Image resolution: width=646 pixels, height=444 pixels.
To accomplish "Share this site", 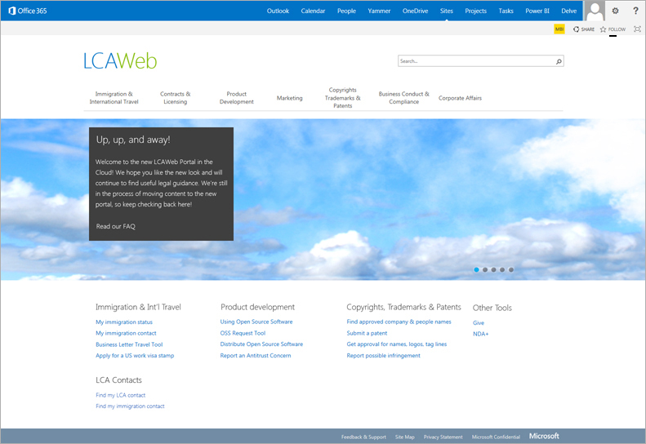I will [x=584, y=29].
